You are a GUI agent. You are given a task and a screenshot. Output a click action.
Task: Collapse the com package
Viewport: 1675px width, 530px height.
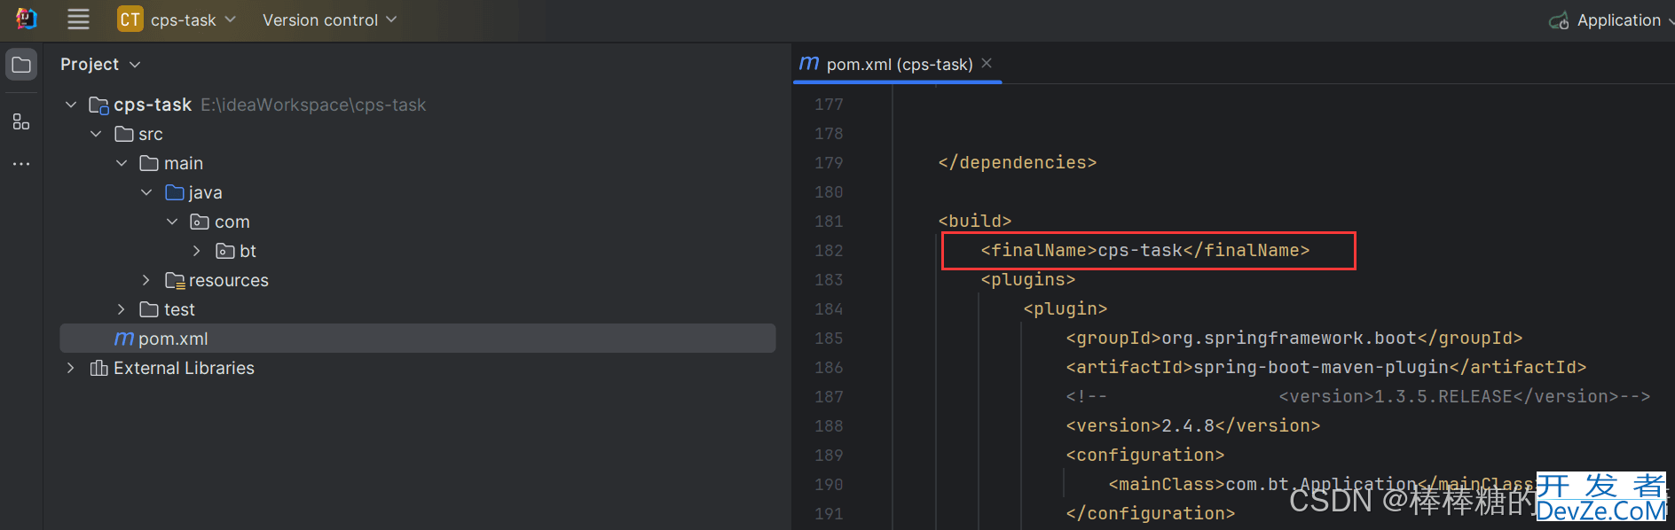(172, 222)
